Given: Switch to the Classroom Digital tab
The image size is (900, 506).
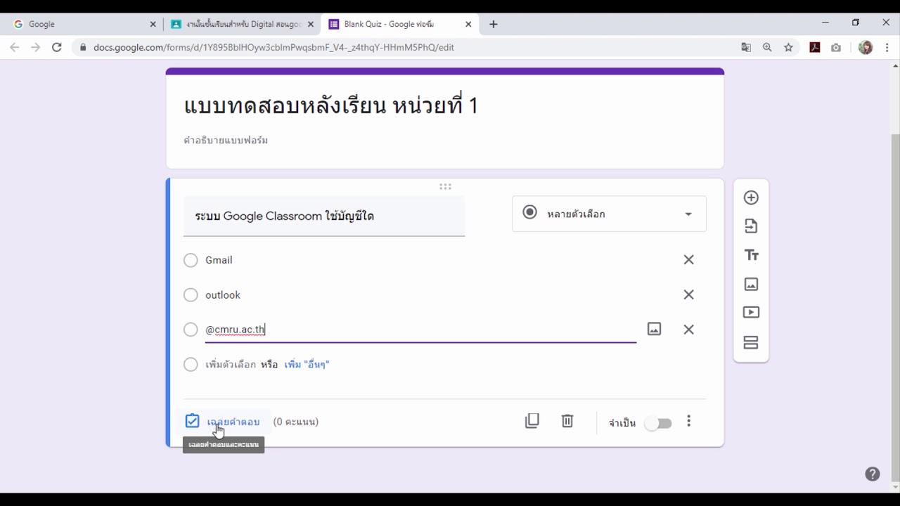Looking at the screenshot, I should 243,24.
